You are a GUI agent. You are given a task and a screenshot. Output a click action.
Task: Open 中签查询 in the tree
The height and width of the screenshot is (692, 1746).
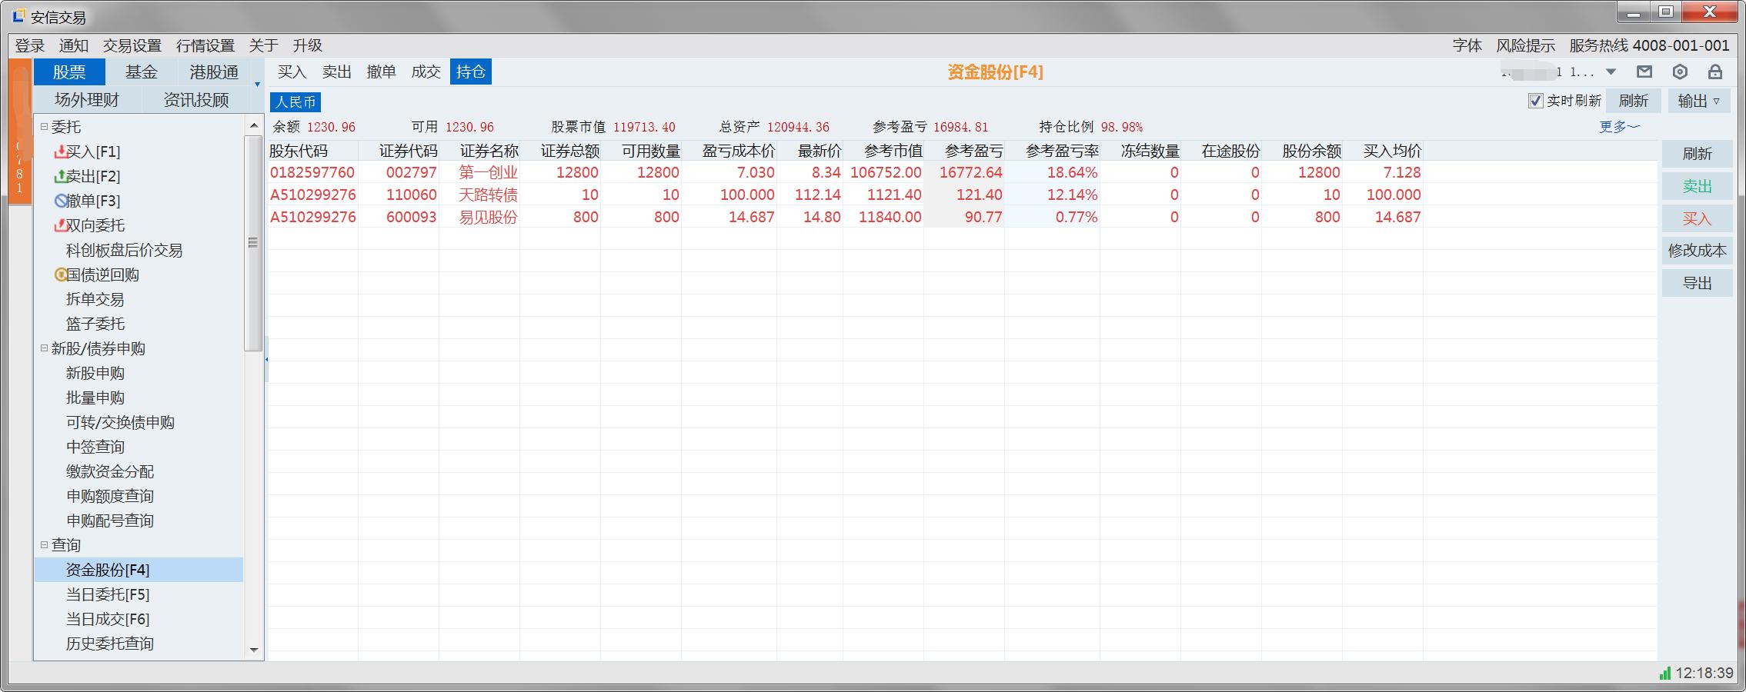tap(95, 447)
